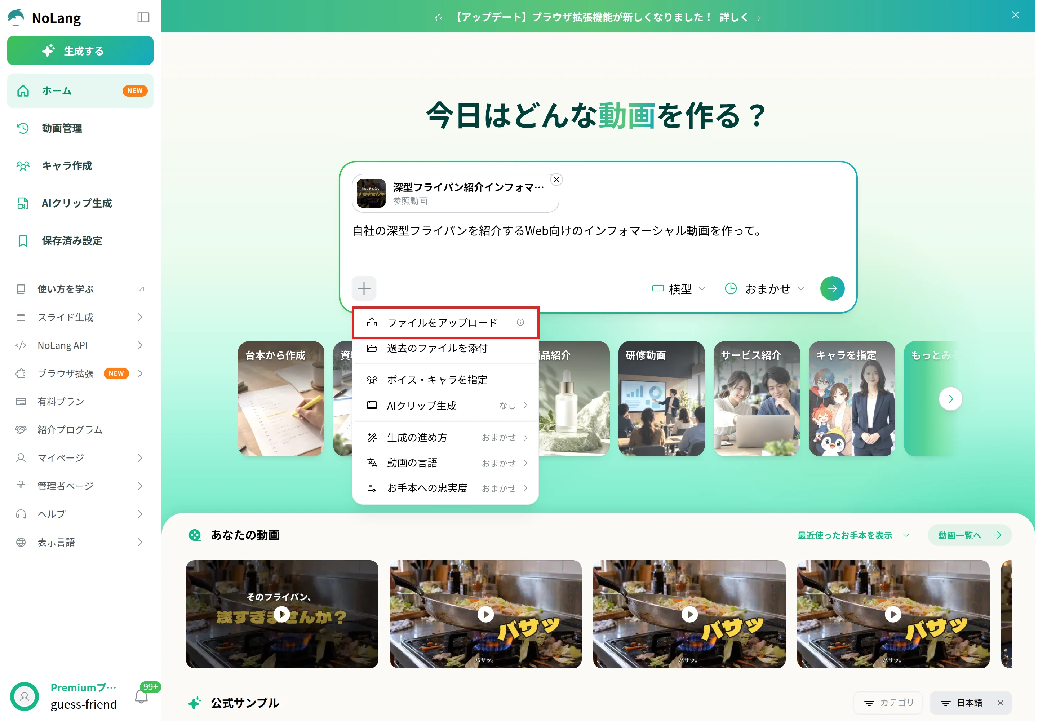Open the 生成の進め方 submenu
The image size is (1038, 721).
(x=445, y=437)
